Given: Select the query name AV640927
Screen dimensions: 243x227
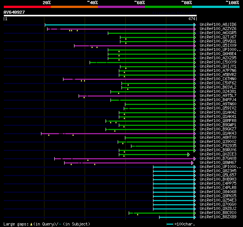Looking at the screenshot, I should 14,12.
